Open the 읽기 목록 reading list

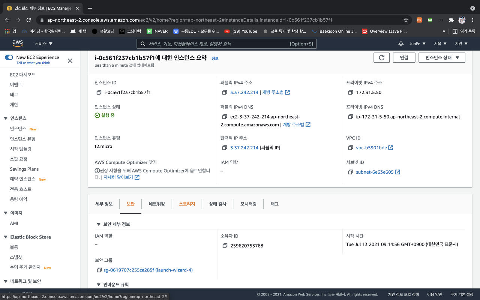pyautogui.click(x=464, y=31)
